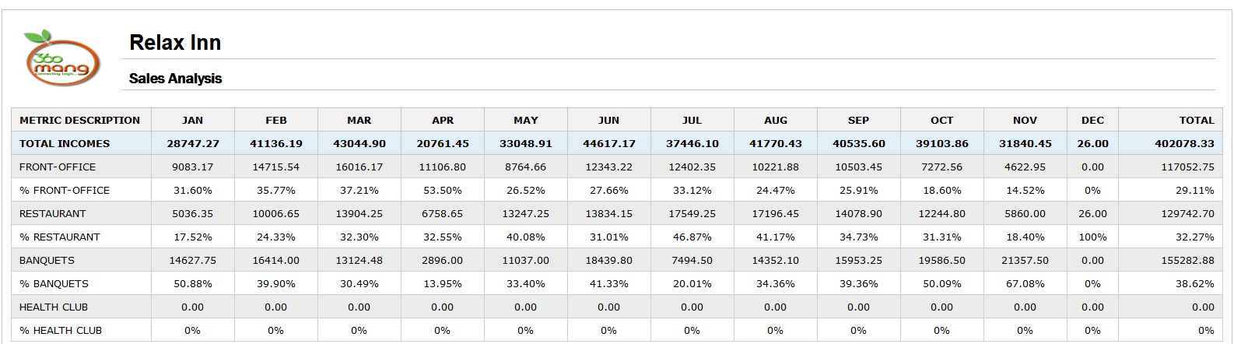Click the AUG column header

[x=776, y=120]
